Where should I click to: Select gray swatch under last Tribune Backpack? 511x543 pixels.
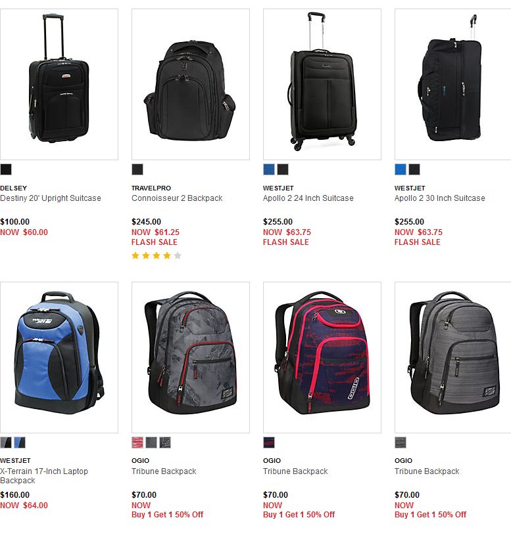point(401,443)
